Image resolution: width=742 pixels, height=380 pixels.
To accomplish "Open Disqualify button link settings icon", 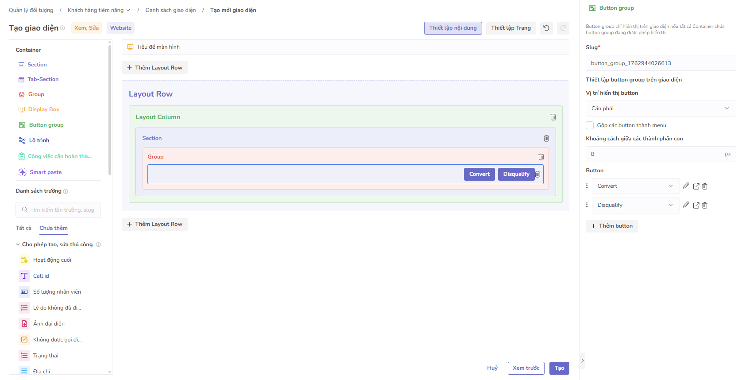I will coord(696,206).
